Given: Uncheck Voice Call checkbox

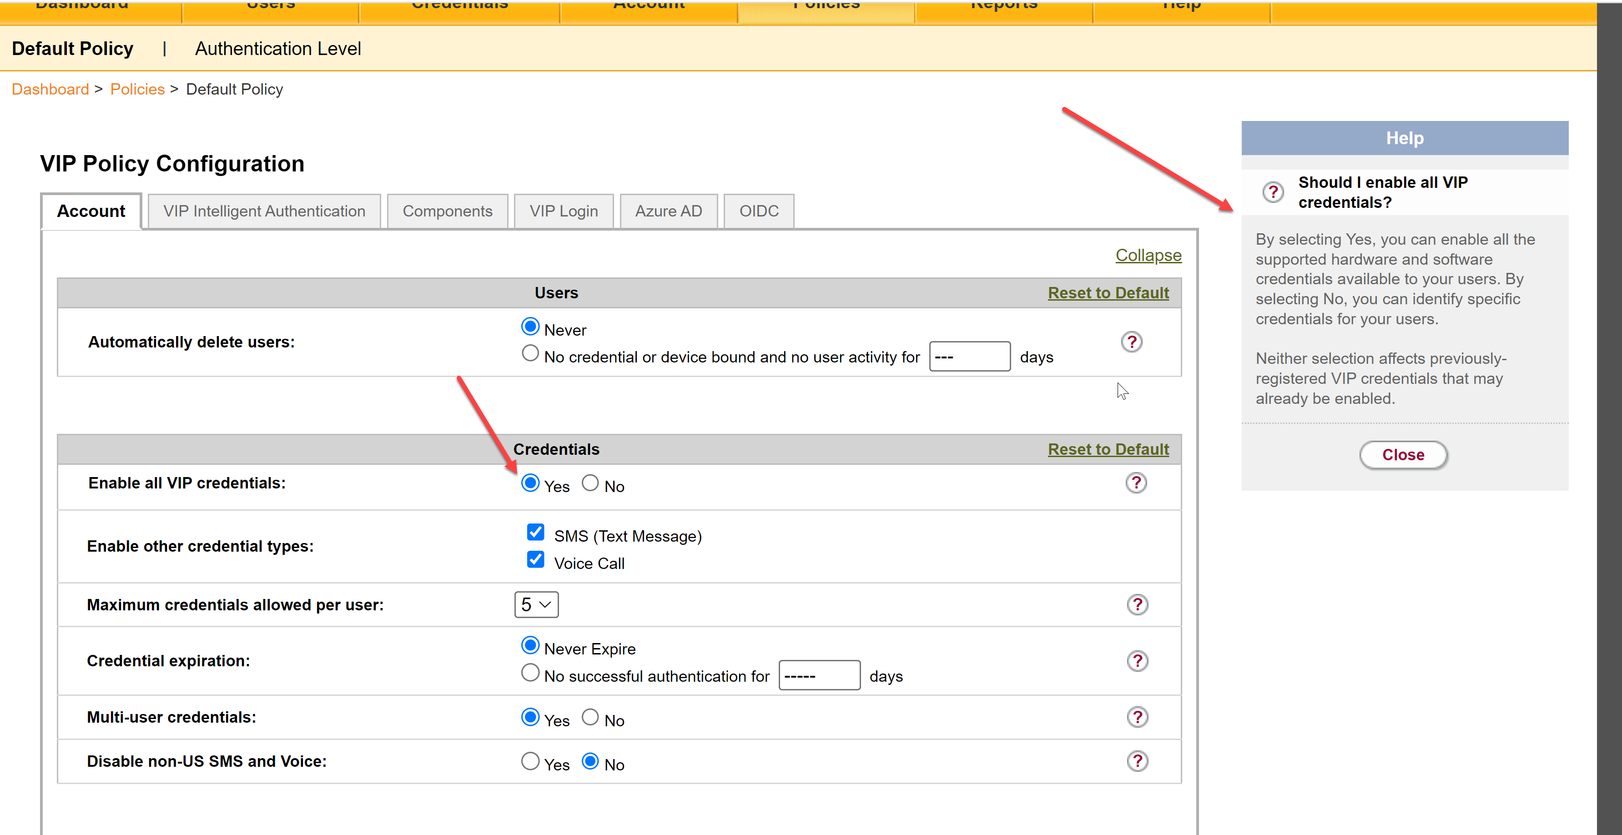Looking at the screenshot, I should coord(535,560).
